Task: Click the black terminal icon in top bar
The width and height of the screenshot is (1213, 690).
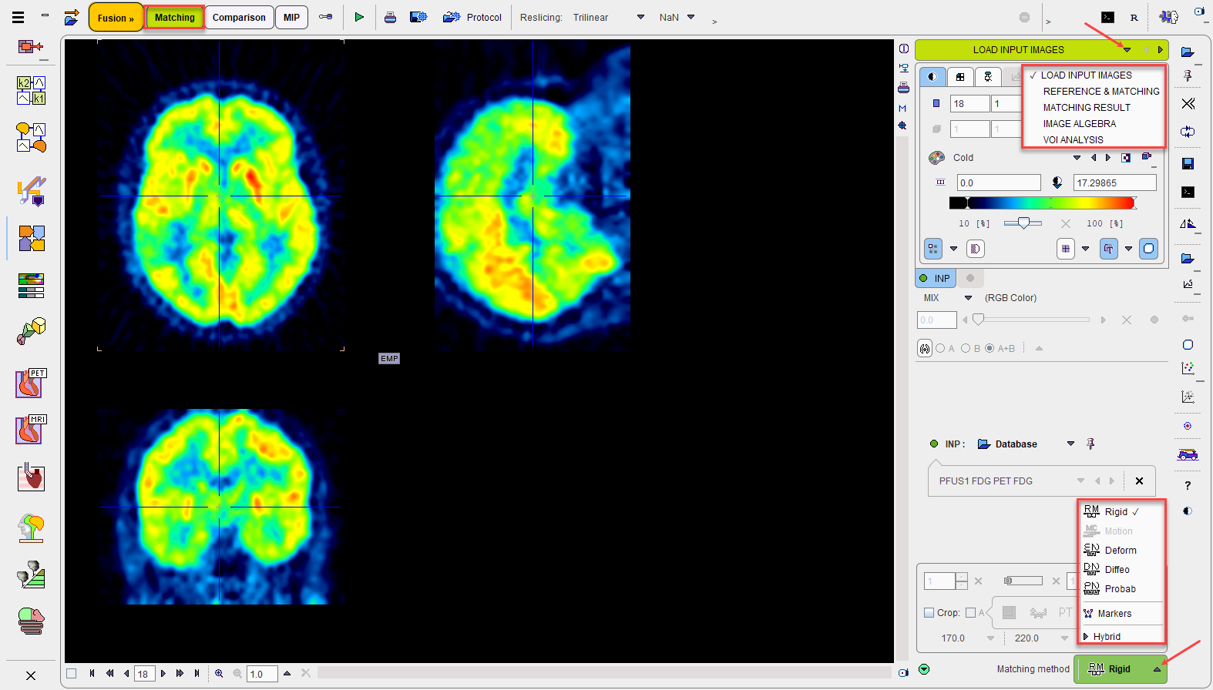Action: pyautogui.click(x=1107, y=17)
